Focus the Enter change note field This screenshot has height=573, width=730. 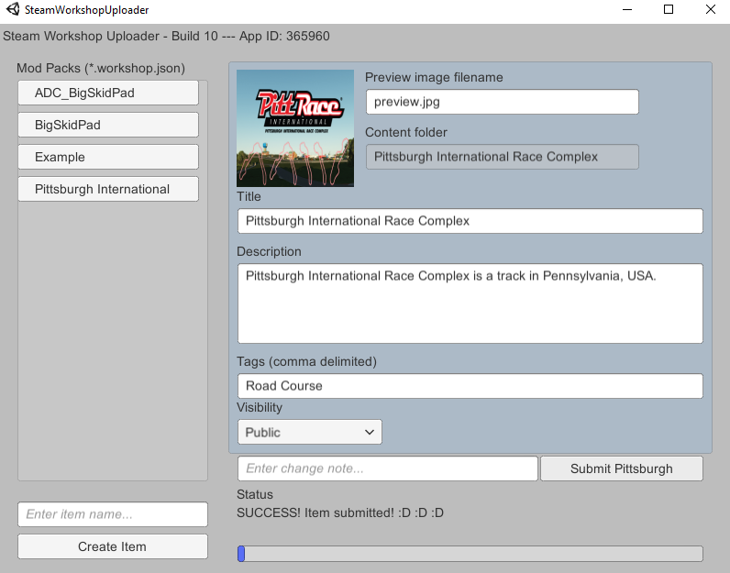(x=387, y=468)
